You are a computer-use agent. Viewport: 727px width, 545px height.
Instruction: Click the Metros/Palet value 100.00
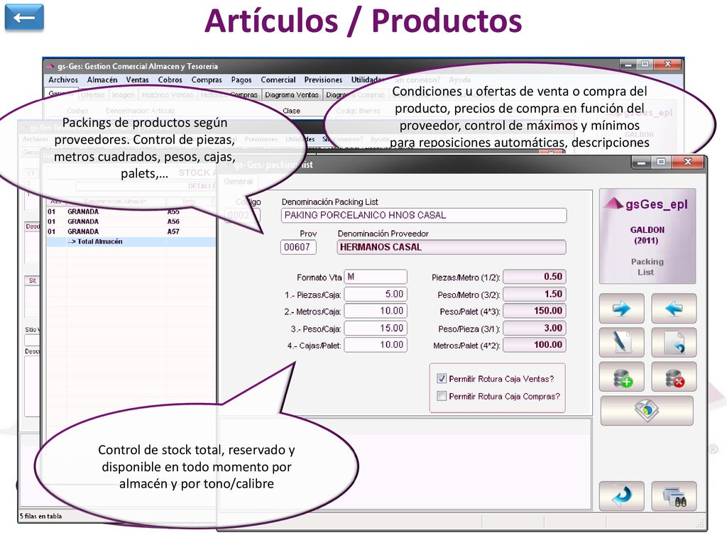coord(535,344)
